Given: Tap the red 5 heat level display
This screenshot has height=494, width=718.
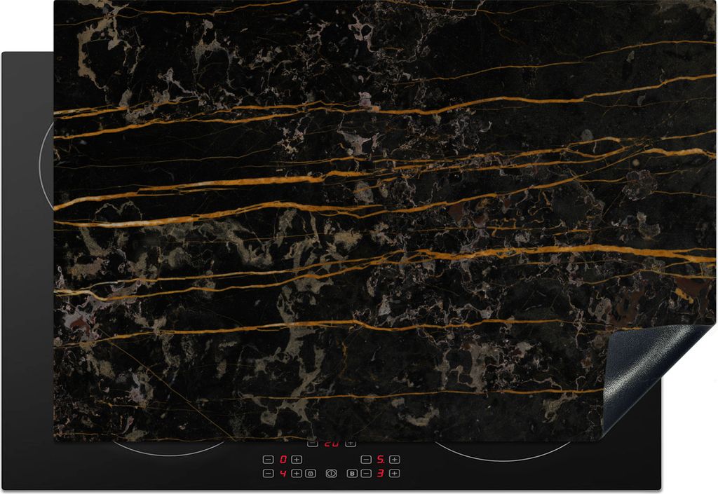Looking at the screenshot, I should 380,460.
